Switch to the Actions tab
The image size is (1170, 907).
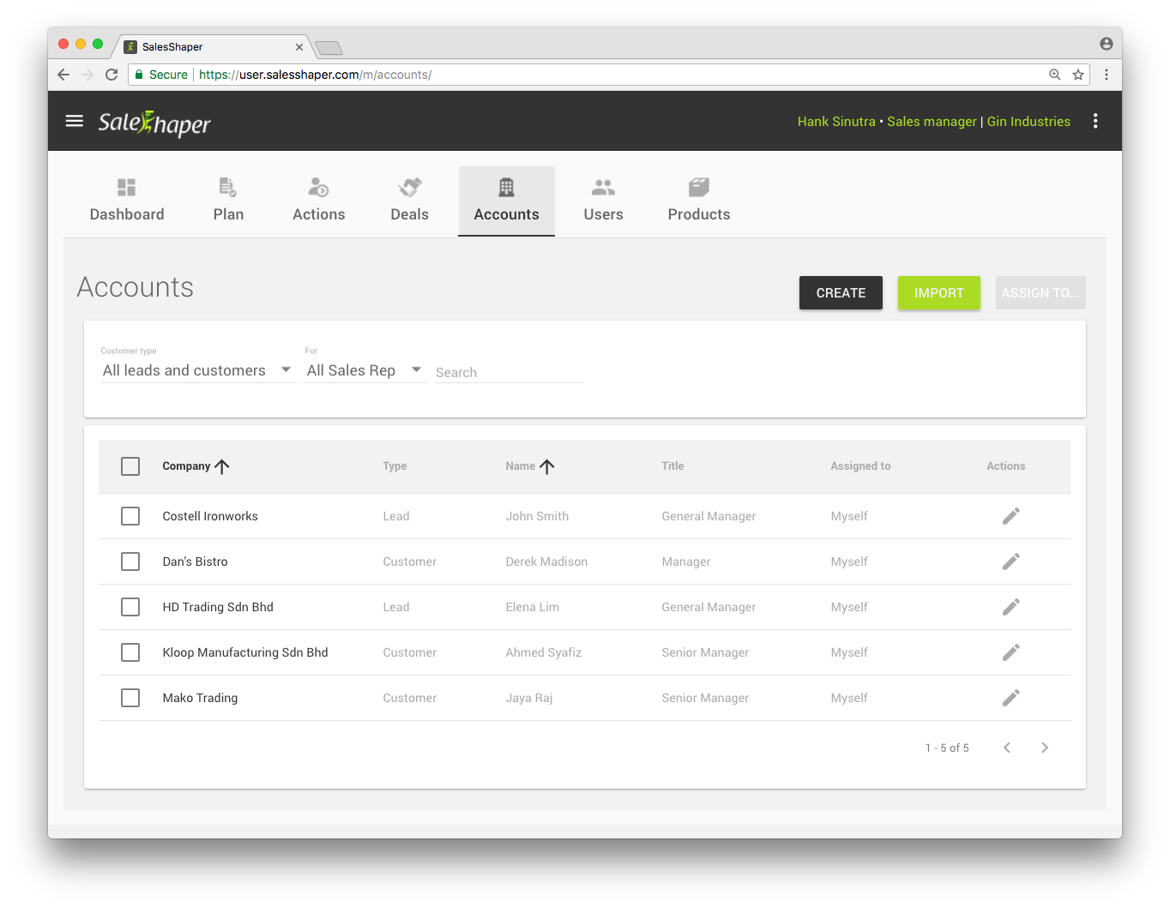pyautogui.click(x=319, y=201)
